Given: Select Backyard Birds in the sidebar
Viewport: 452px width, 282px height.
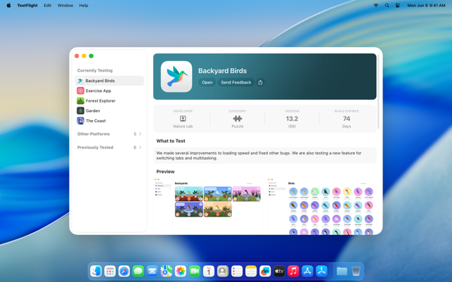Looking at the screenshot, I should [109, 81].
